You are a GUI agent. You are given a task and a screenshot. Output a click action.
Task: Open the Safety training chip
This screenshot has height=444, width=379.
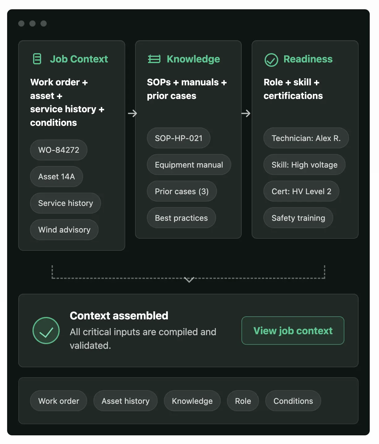point(298,218)
